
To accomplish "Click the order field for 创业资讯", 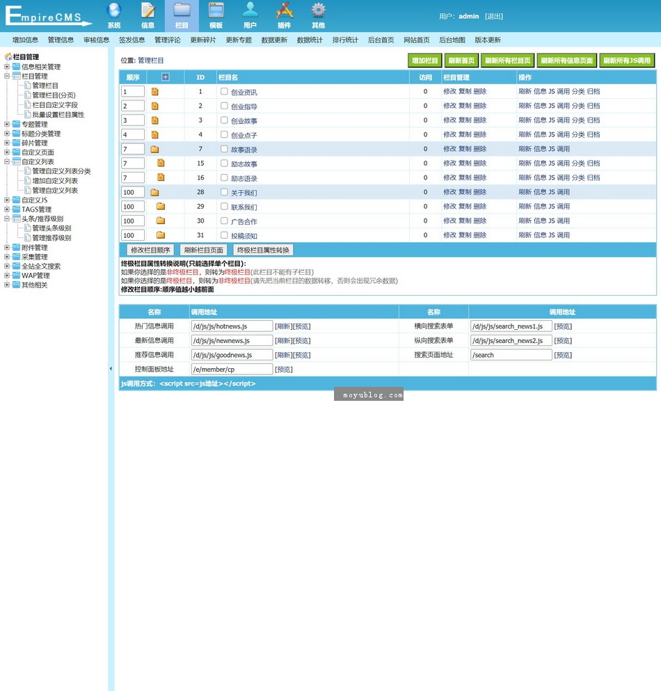I will (x=133, y=92).
